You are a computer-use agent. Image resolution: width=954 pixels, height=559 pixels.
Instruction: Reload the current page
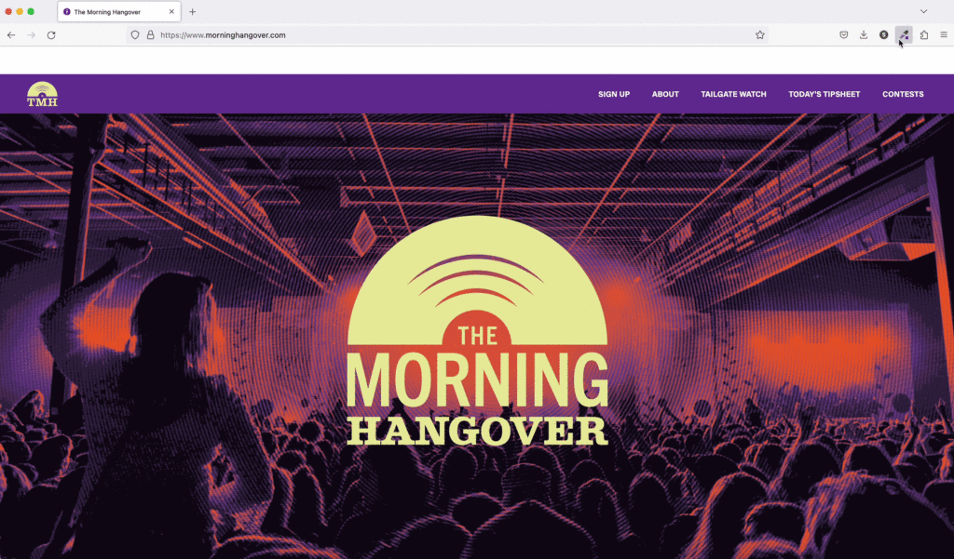coord(51,35)
